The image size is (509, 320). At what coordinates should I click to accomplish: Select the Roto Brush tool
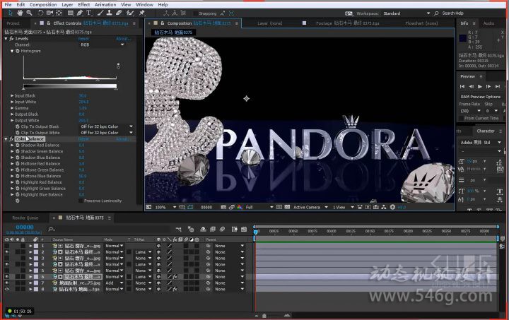[130, 13]
